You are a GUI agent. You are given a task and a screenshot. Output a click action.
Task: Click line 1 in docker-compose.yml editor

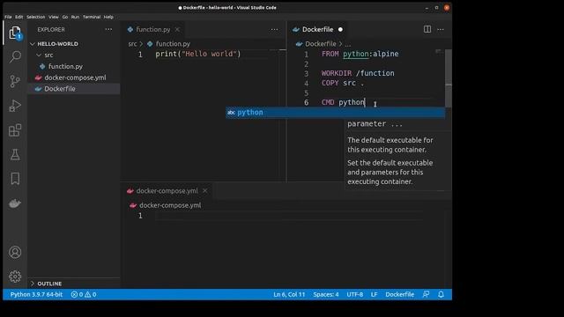pyautogui.click(x=288, y=216)
